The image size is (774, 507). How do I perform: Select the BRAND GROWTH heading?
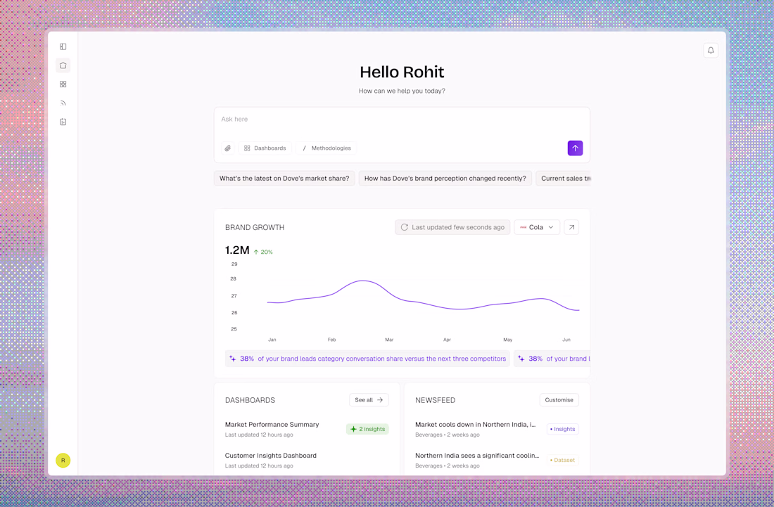[x=255, y=227]
